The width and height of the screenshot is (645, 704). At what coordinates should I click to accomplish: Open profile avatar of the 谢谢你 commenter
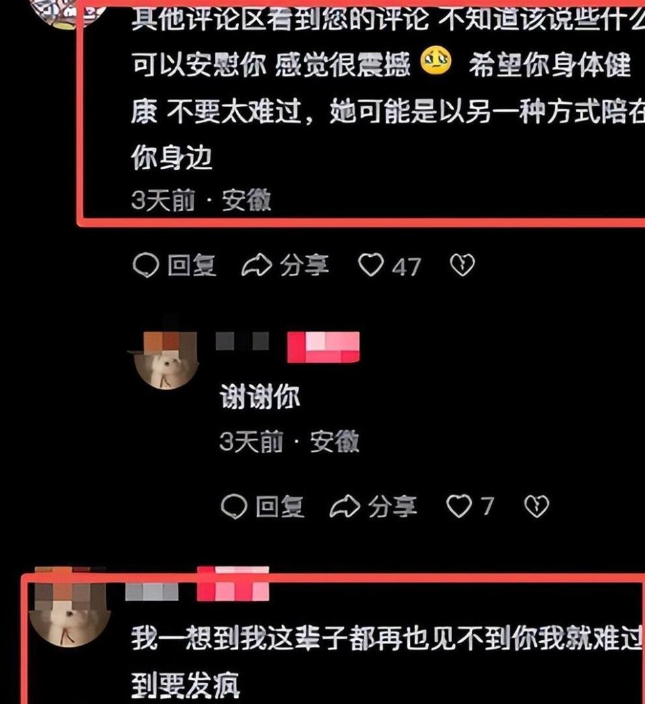tap(165, 360)
